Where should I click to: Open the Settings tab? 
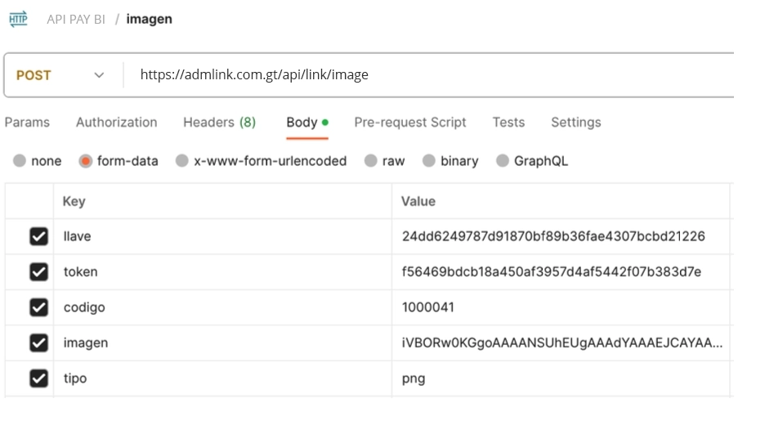point(576,123)
